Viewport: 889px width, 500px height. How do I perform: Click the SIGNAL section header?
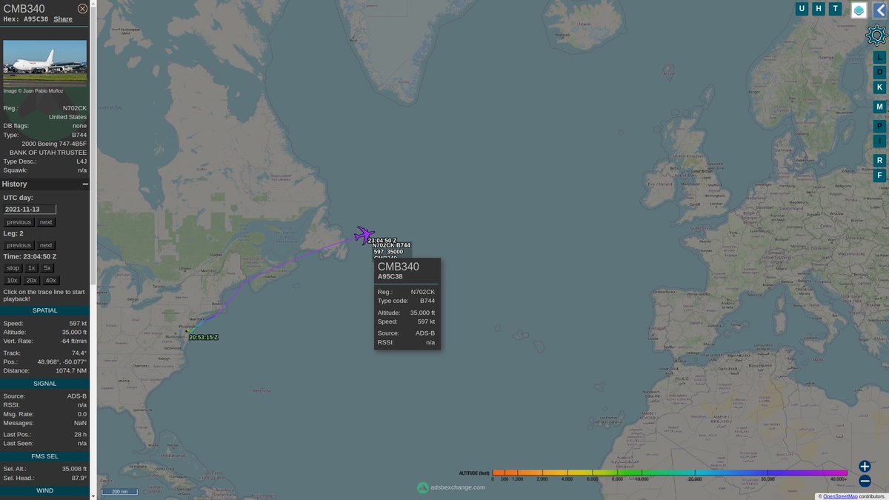pos(45,383)
